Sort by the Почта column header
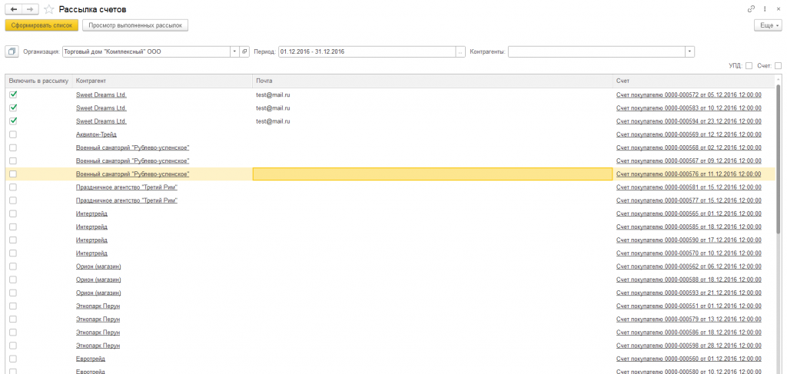The width and height of the screenshot is (787, 374). coord(432,81)
